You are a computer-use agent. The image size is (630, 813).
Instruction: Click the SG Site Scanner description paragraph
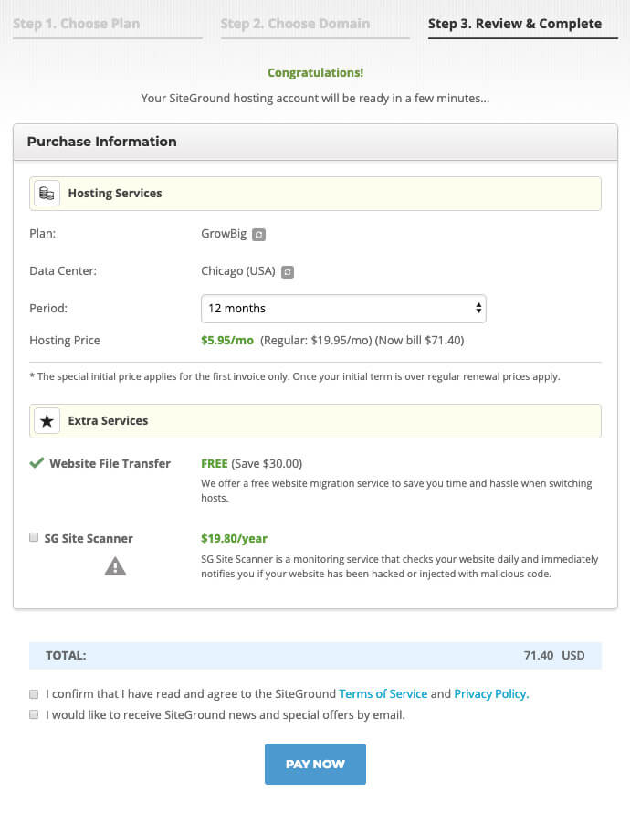tap(399, 566)
